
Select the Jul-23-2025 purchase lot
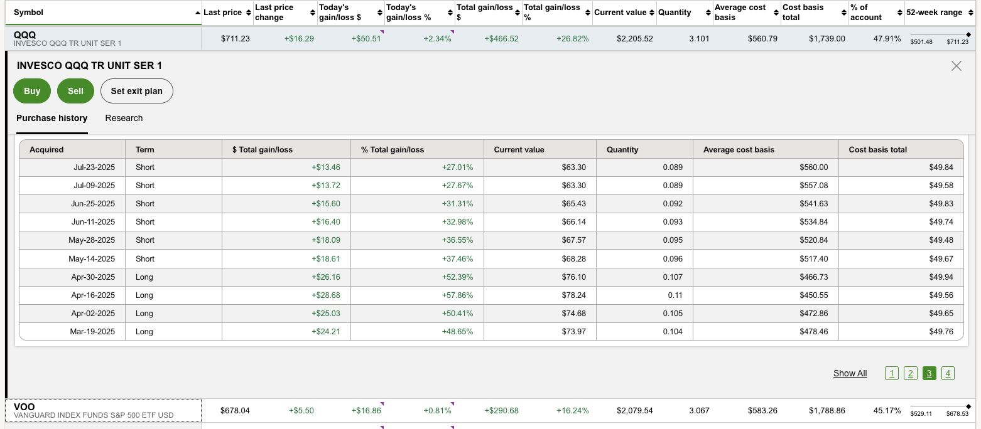click(491, 167)
